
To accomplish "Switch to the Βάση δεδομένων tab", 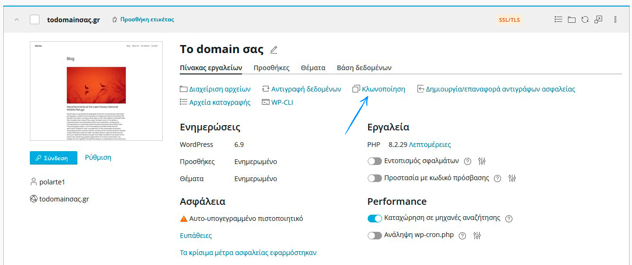I will pos(364,68).
